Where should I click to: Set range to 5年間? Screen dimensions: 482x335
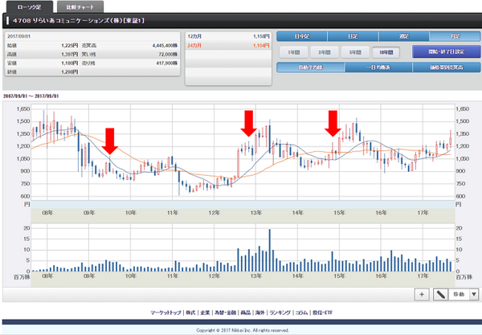coord(355,52)
